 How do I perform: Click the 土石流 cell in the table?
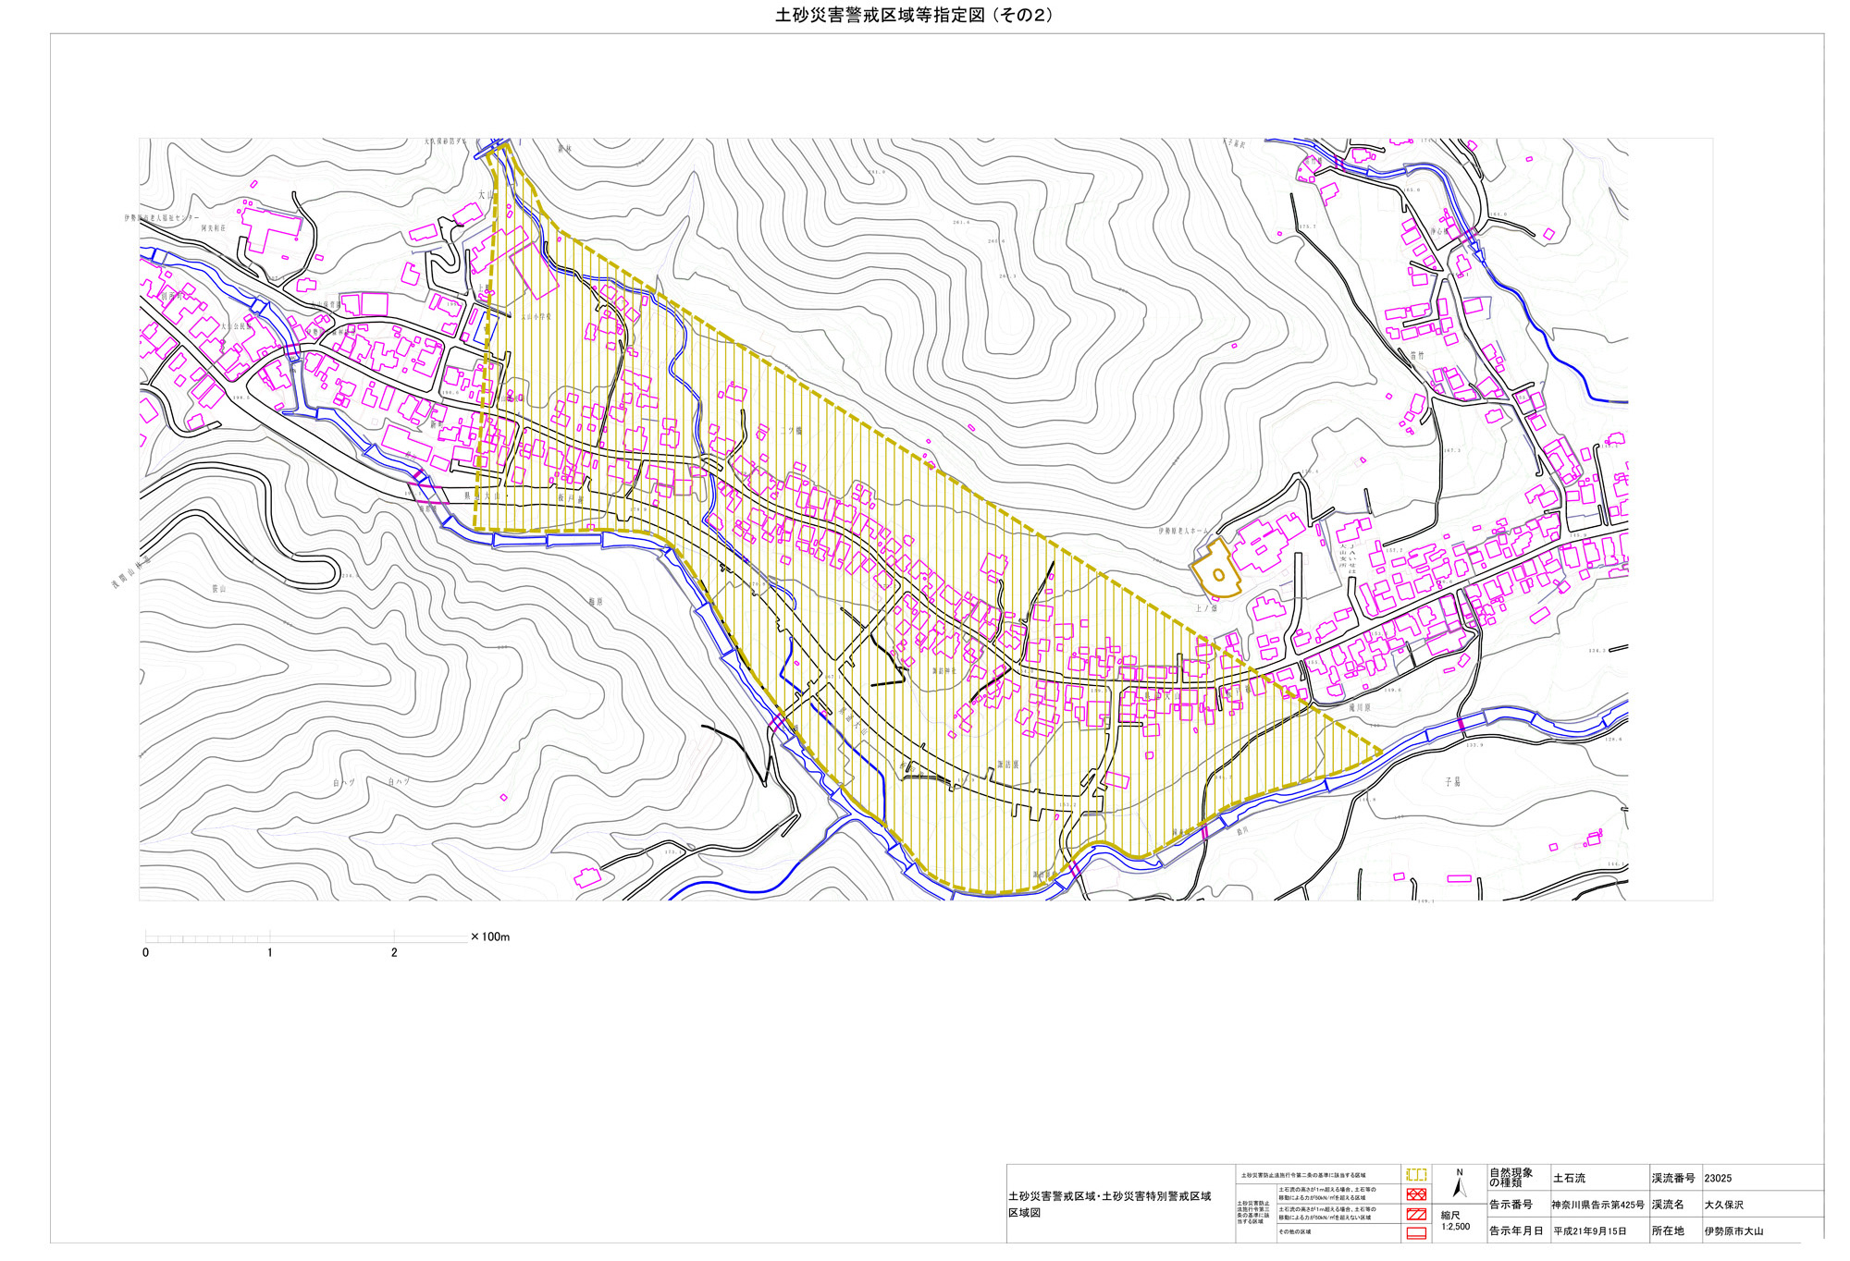pos(1569,1178)
